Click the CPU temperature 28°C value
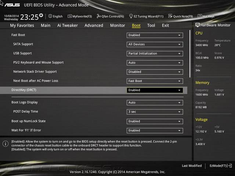 click(x=217, y=45)
